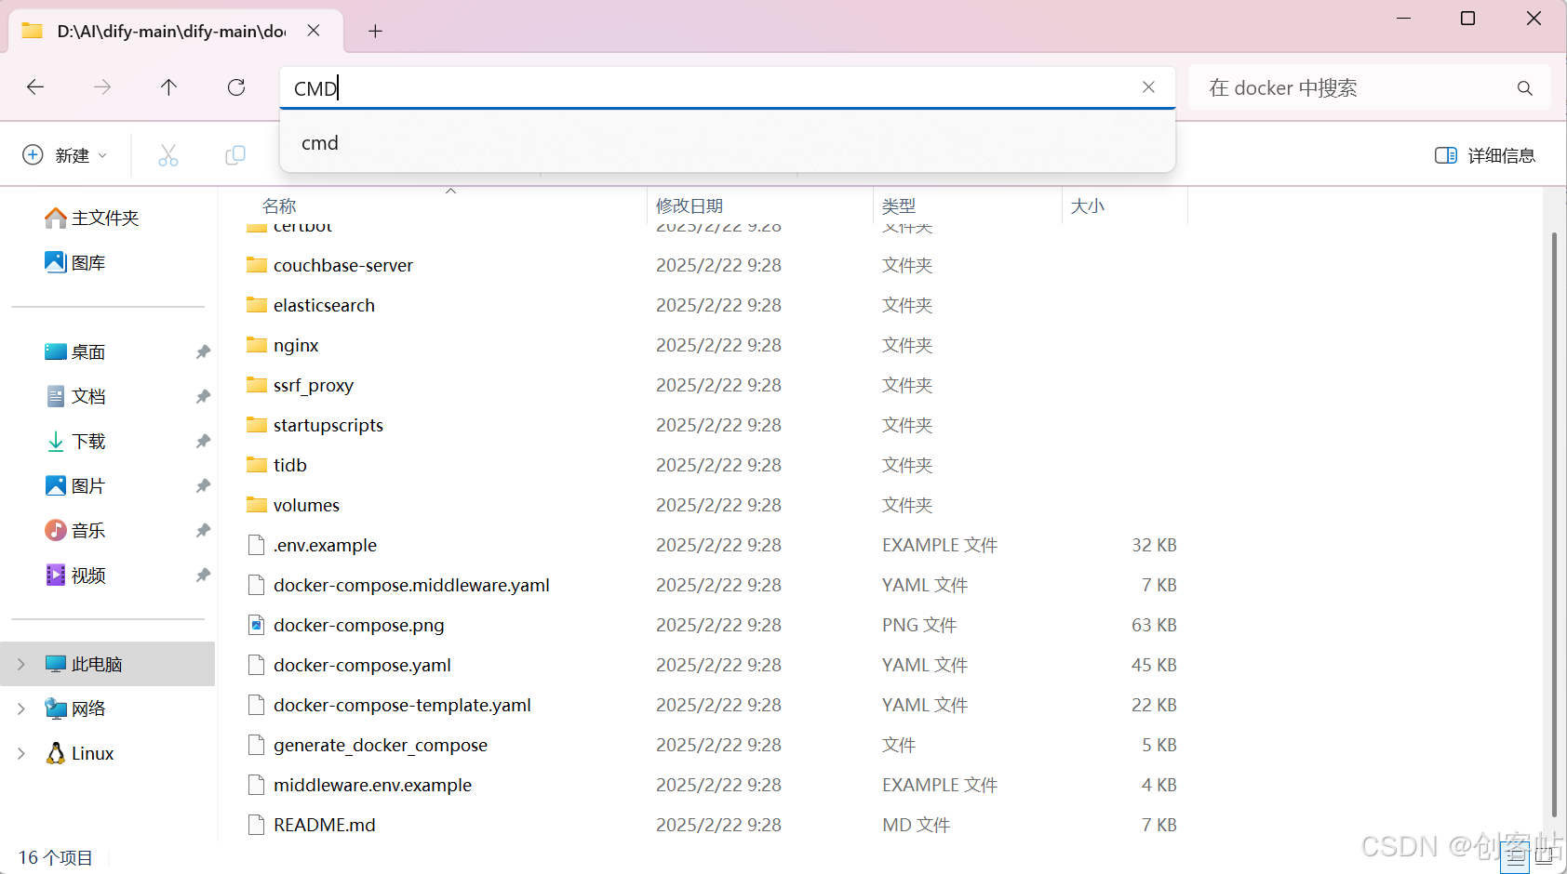Viewport: 1567px width, 874px height.
Task: Click the cut scissors icon
Action: pyautogui.click(x=168, y=155)
